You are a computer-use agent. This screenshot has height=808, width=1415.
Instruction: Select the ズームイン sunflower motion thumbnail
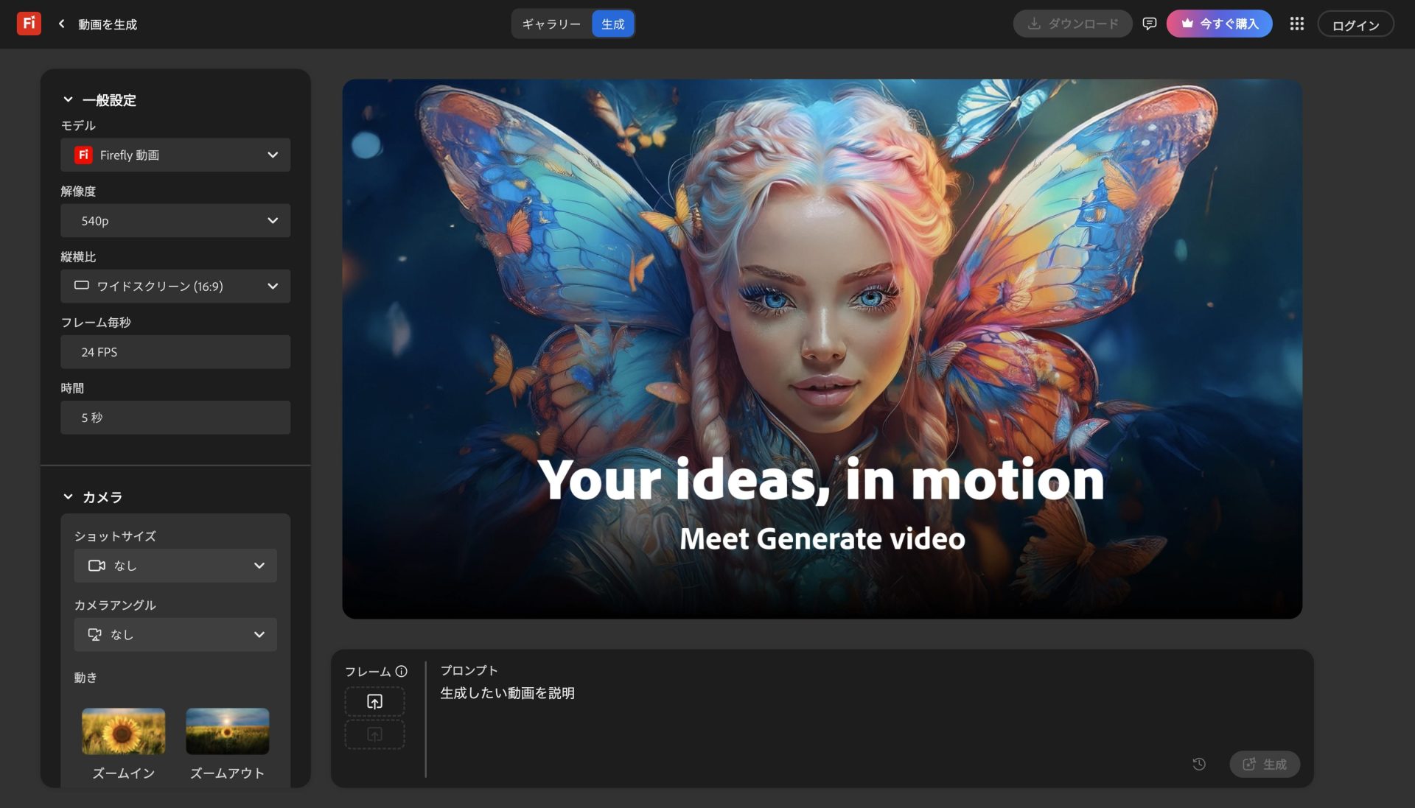123,731
